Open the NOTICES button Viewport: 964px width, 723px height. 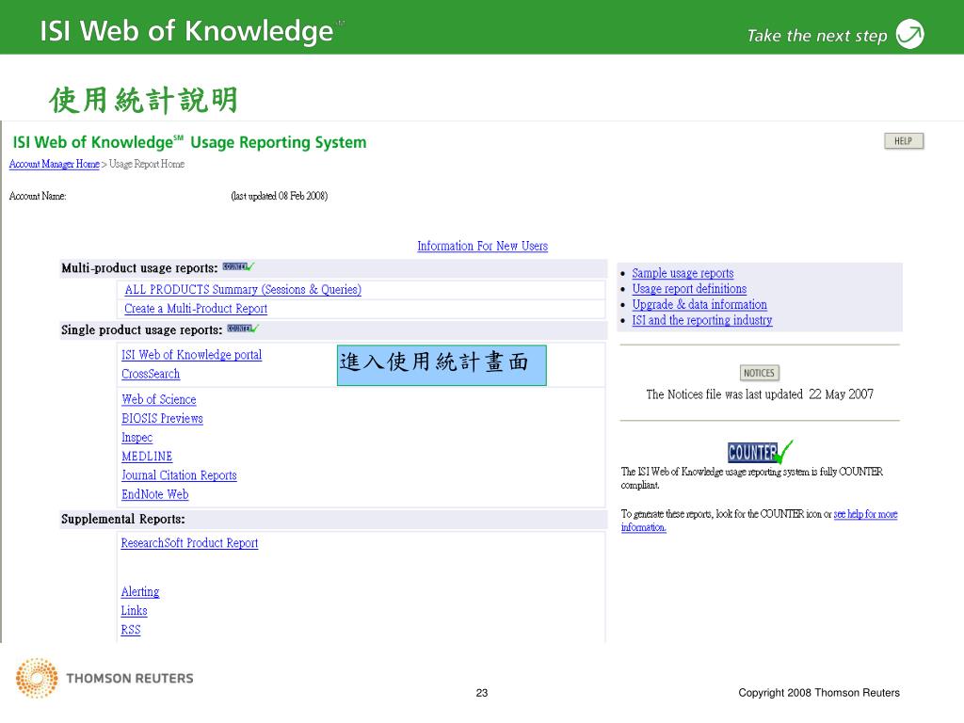760,373
